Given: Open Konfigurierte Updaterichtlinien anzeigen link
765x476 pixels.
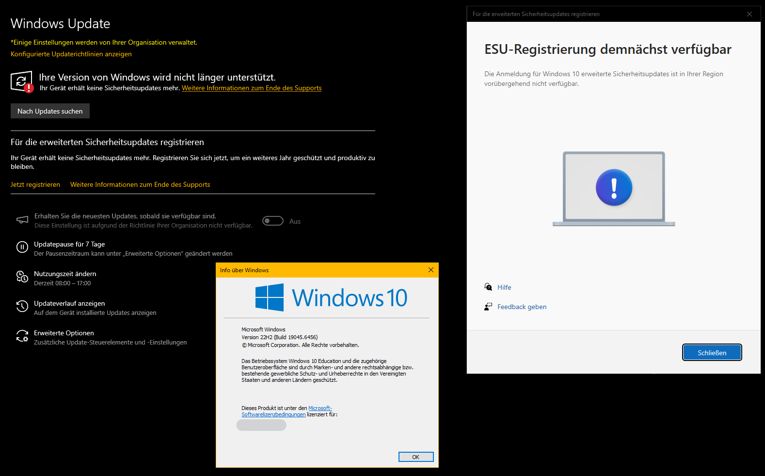Looking at the screenshot, I should click(x=71, y=54).
